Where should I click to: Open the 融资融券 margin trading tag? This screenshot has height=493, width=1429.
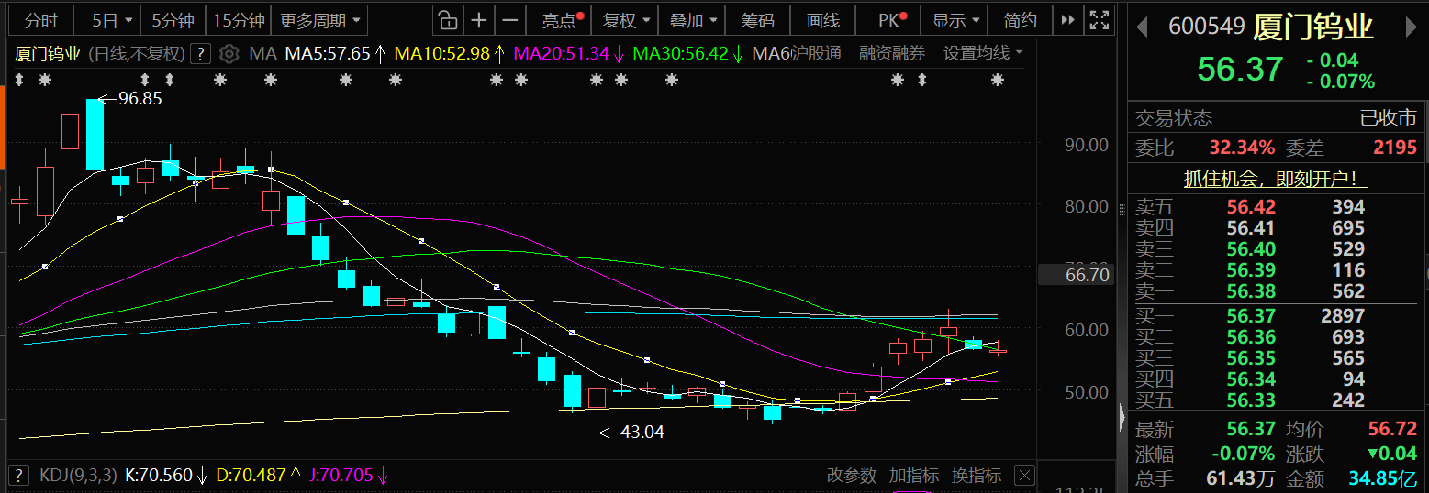pyautogui.click(x=892, y=54)
